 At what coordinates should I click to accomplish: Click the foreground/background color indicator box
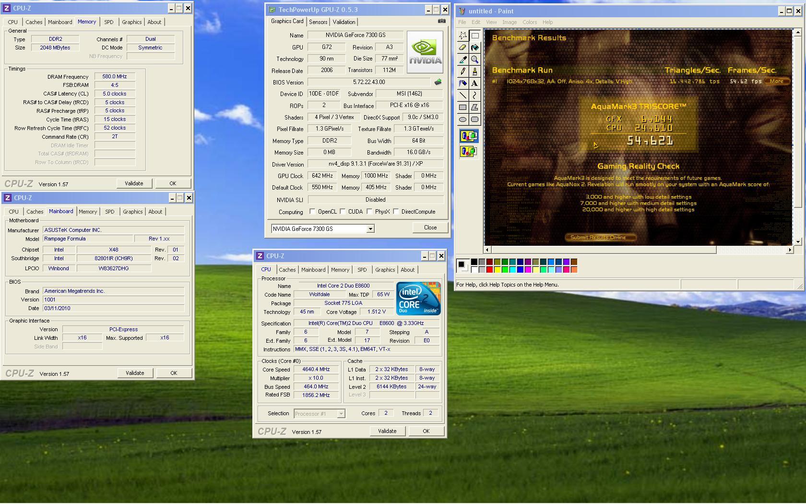pyautogui.click(x=462, y=265)
